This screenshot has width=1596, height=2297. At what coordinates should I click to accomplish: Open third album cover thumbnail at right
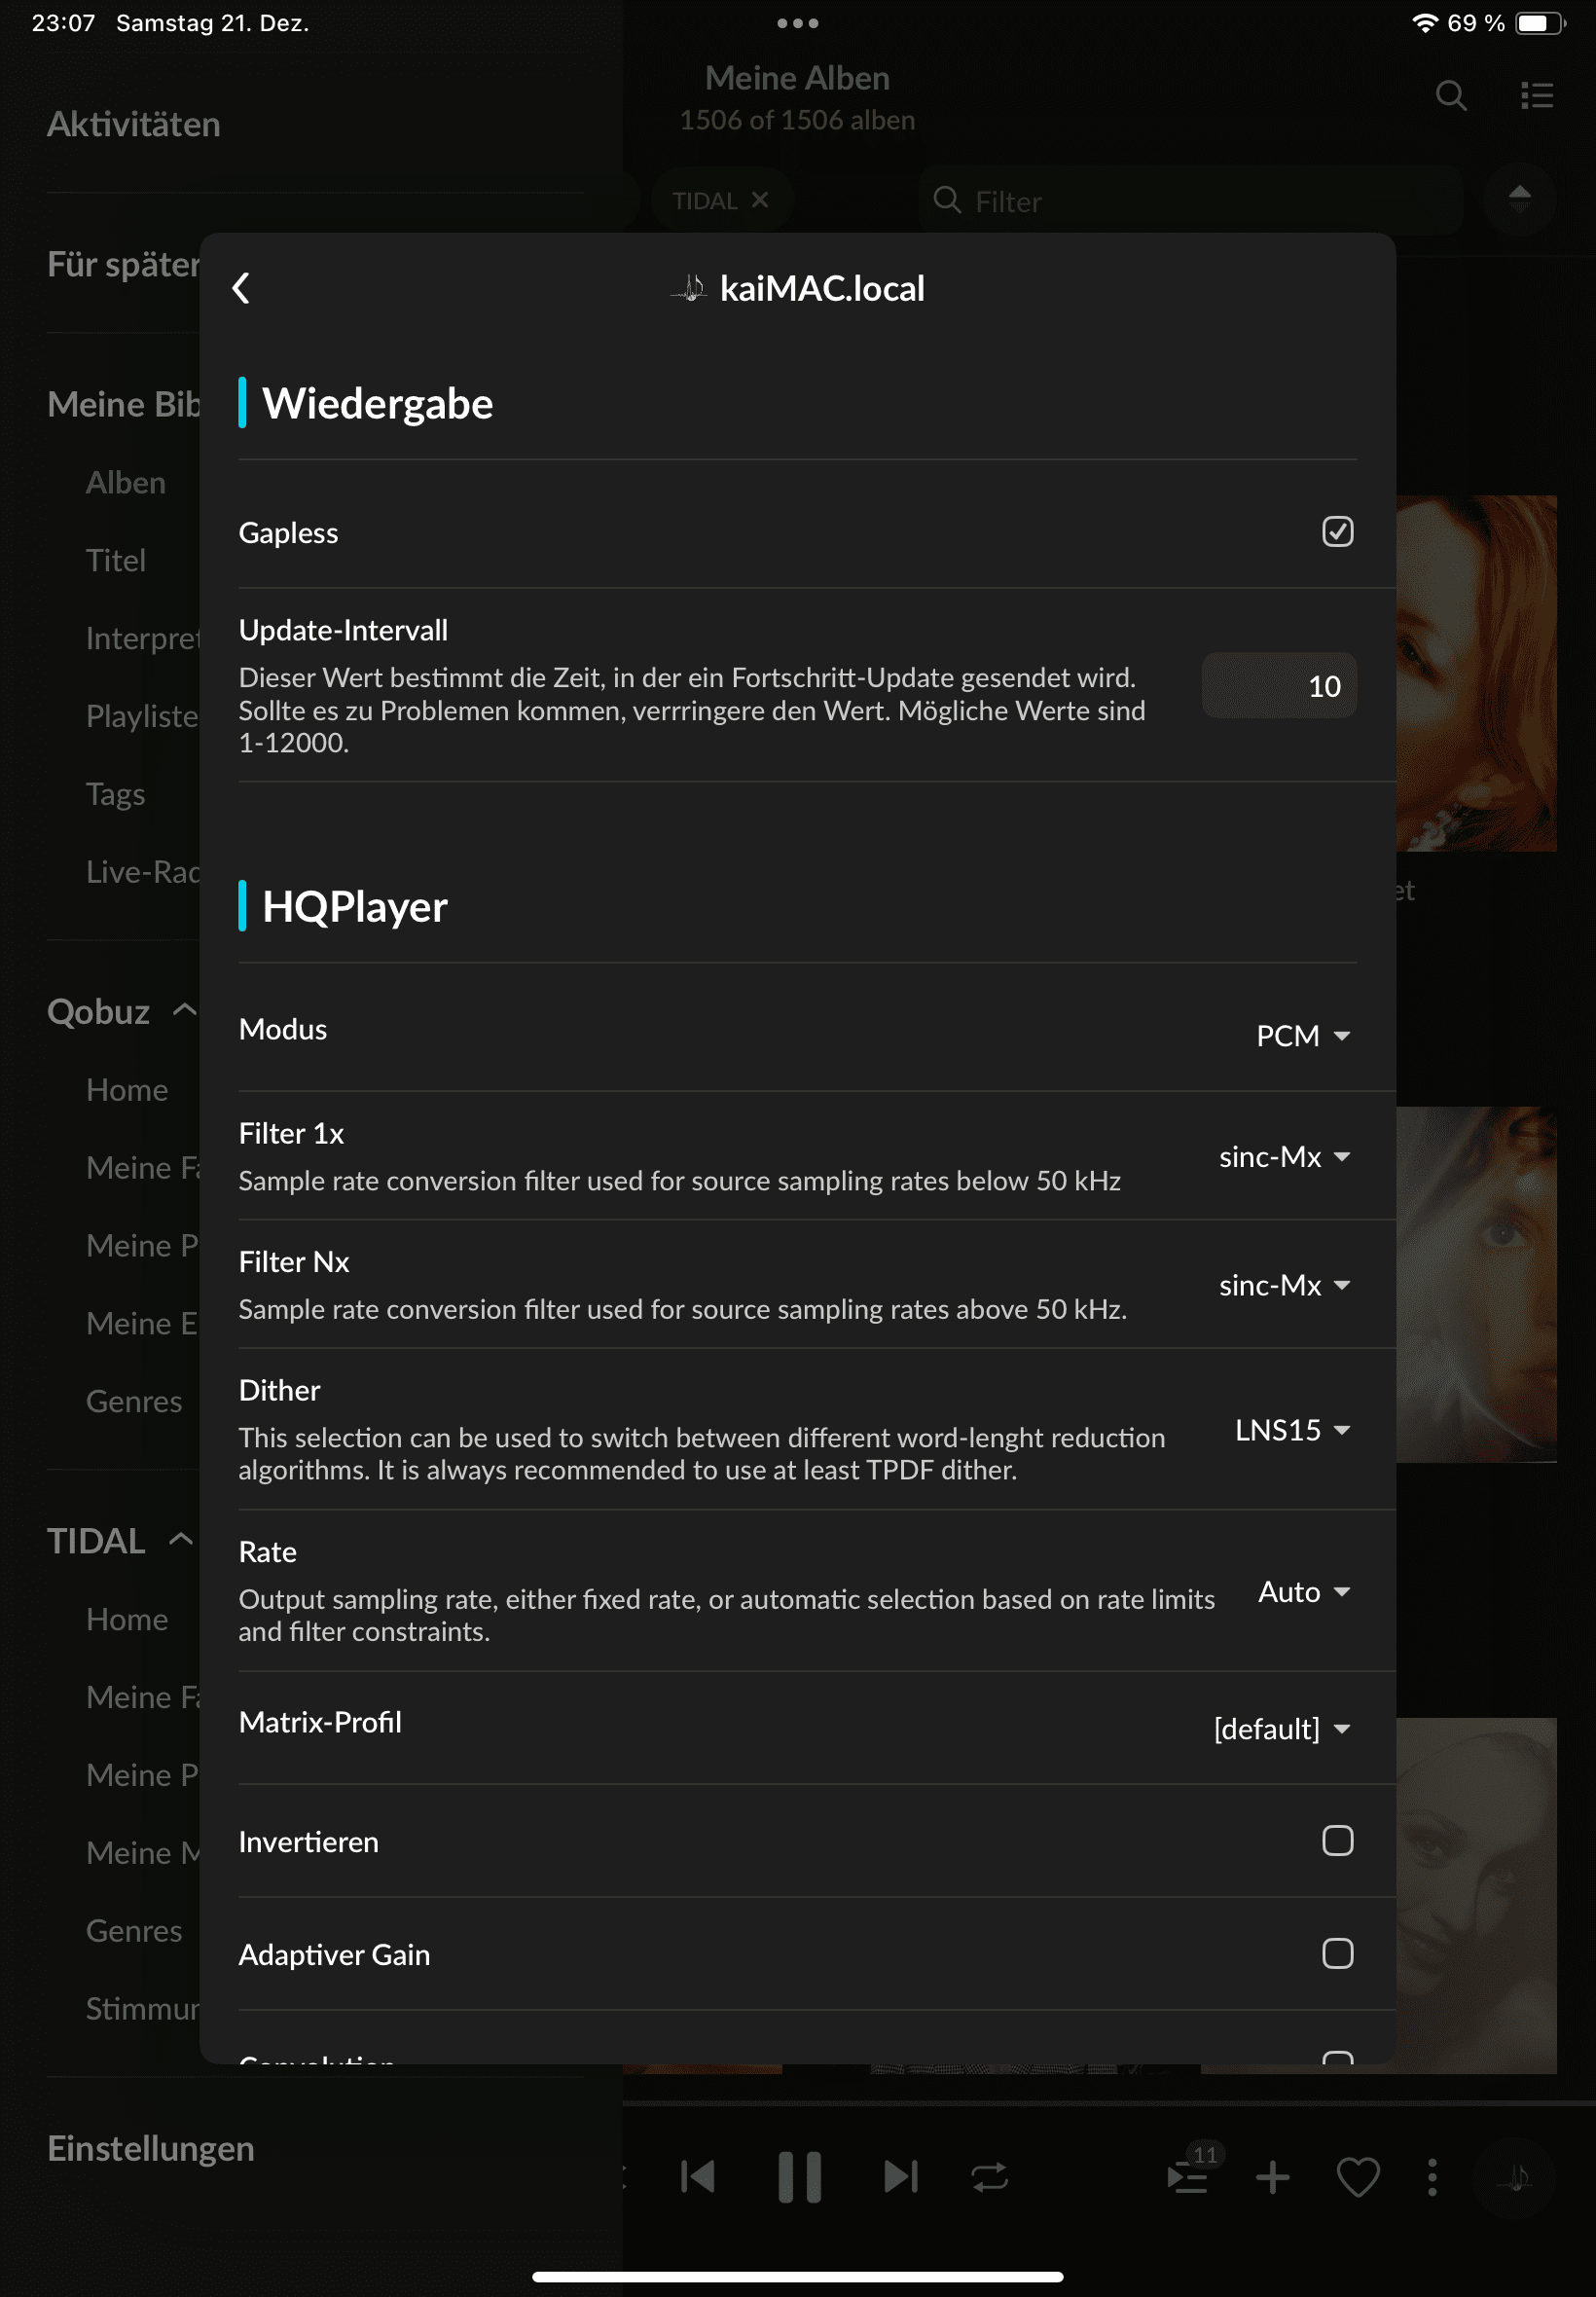(1476, 1895)
